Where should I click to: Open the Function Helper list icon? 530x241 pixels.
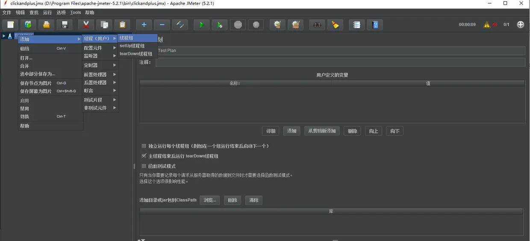tap(357, 25)
